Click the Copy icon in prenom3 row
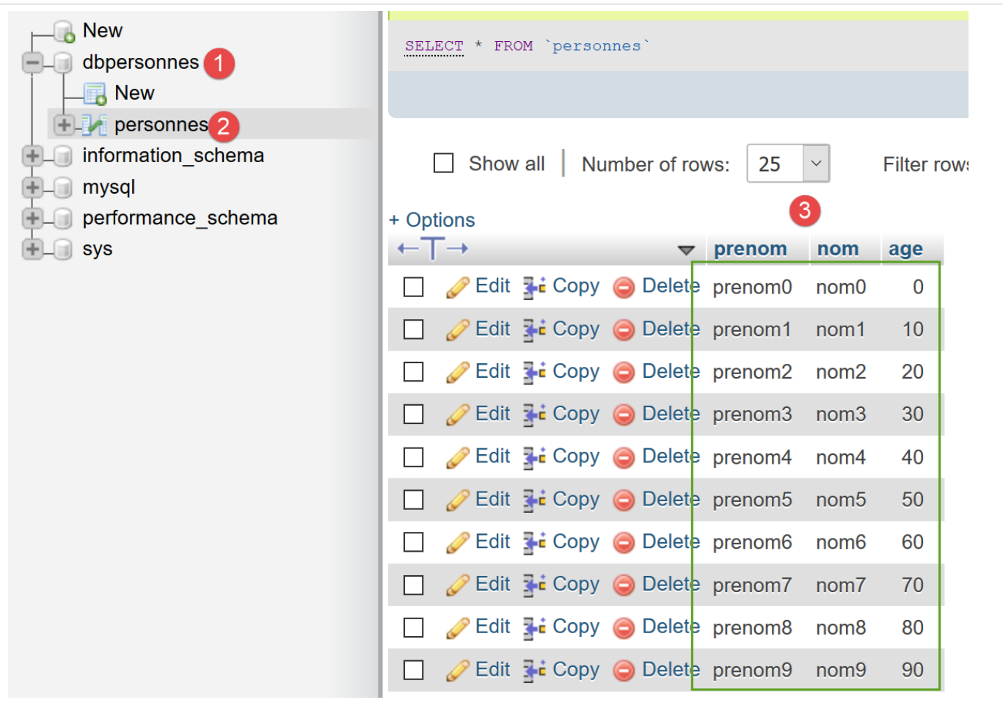This screenshot has height=708, width=1003. tap(534, 415)
